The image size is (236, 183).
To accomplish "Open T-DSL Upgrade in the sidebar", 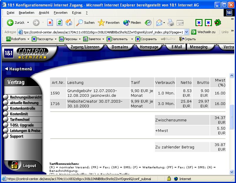I will (23, 125).
